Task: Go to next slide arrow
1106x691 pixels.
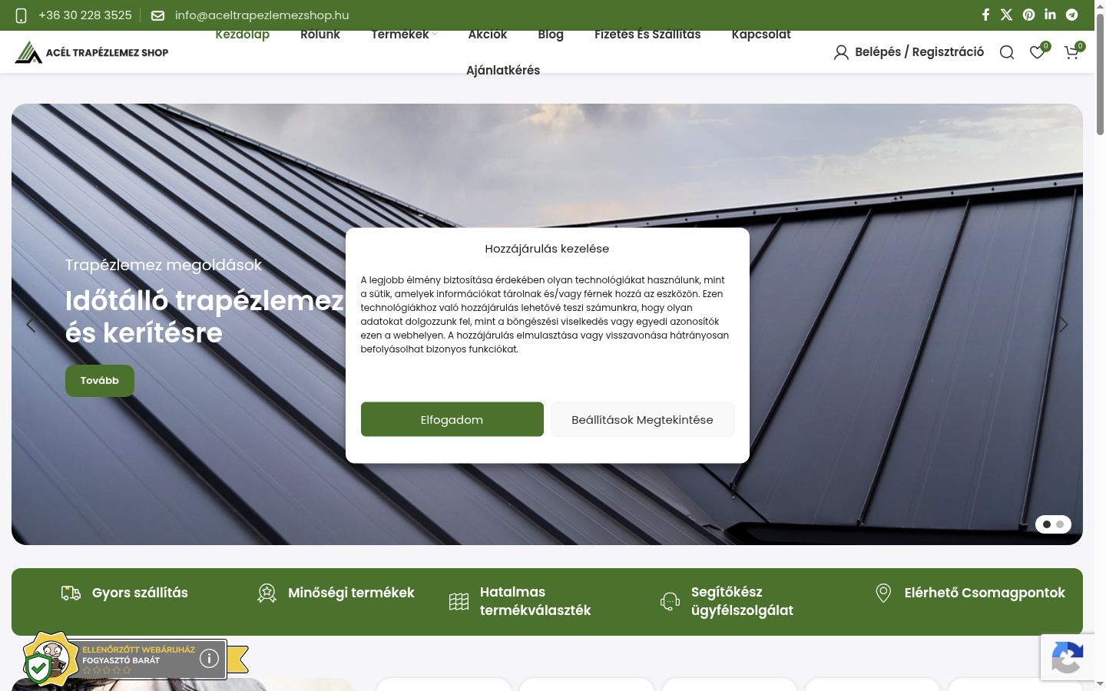Action: point(1064,325)
